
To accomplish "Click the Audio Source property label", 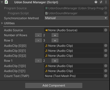I will click(13, 30).
